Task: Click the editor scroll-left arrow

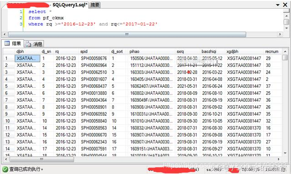Action: [5, 34]
